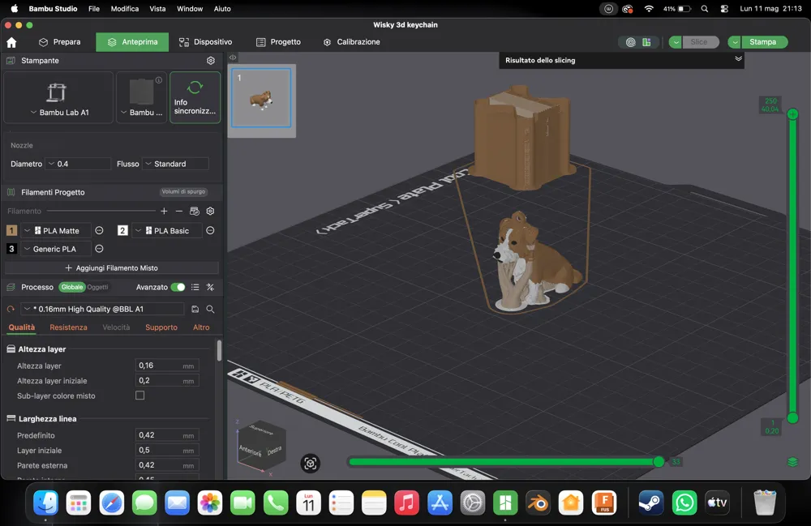Edit PLA Basic filament preset icon

[x=210, y=230]
